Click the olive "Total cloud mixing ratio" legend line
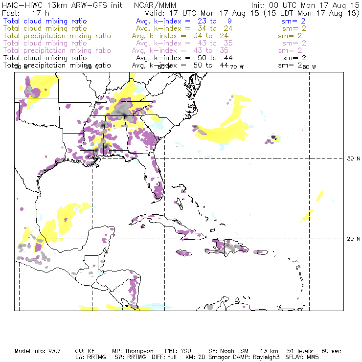The width and height of the screenshot is (362, 362). tap(45, 28)
